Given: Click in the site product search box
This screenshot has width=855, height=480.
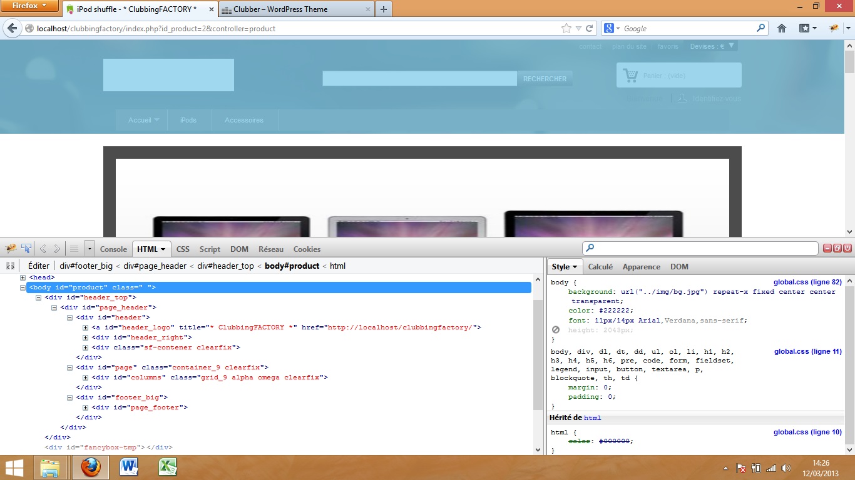Looking at the screenshot, I should coord(419,79).
